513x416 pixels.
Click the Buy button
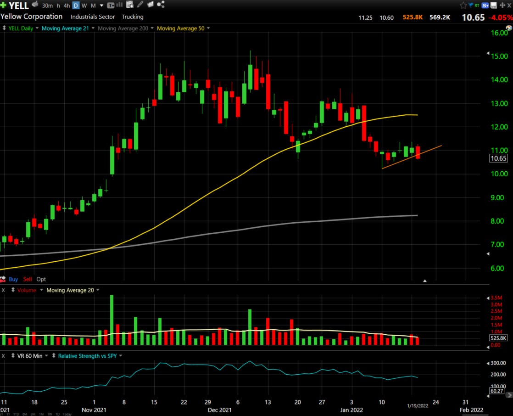13,279
